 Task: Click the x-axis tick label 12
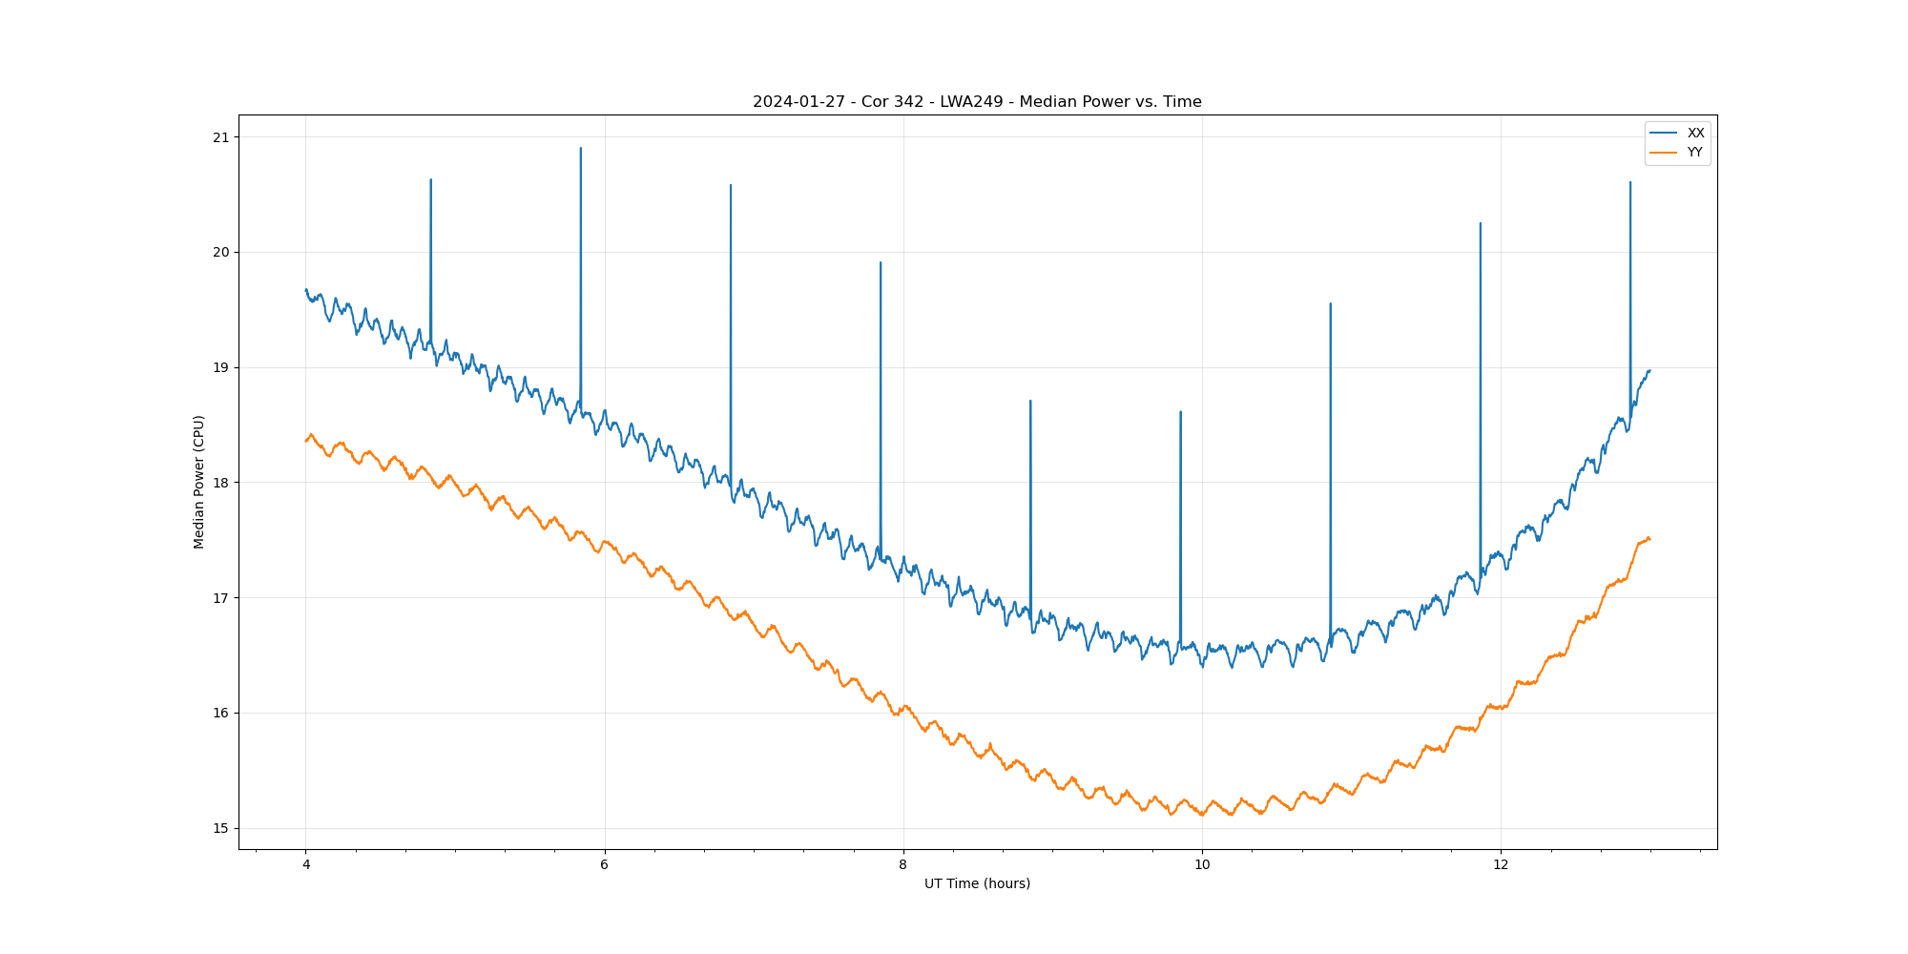pos(1501,865)
